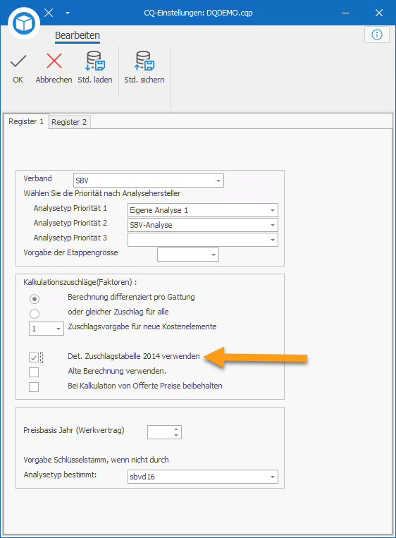Screen dimensions: 396x538
Task: Click the red Abbrechen cross icon
Action: coord(54,61)
